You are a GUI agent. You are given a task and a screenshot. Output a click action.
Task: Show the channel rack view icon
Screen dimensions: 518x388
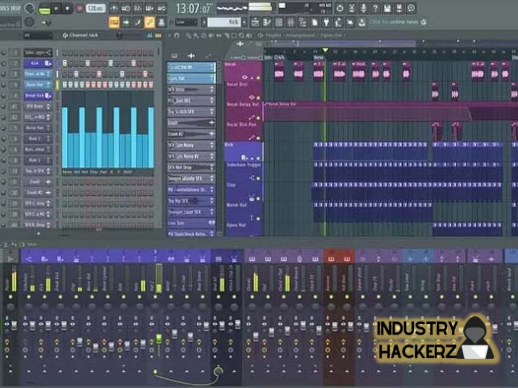point(279,22)
